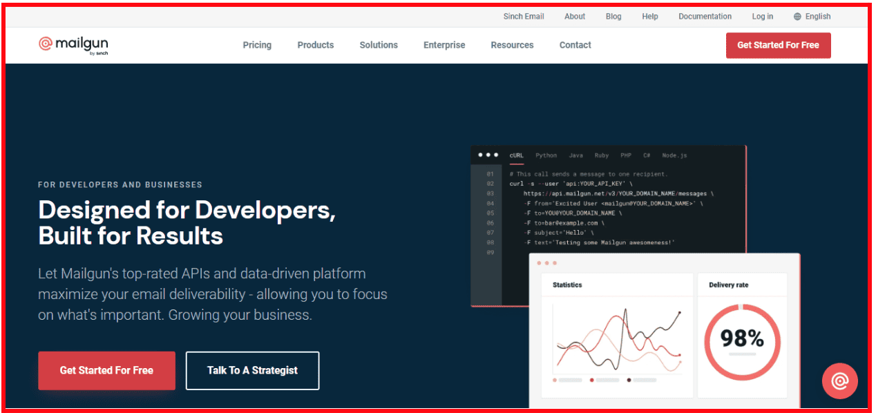Switch to the C# code tab

click(x=647, y=155)
